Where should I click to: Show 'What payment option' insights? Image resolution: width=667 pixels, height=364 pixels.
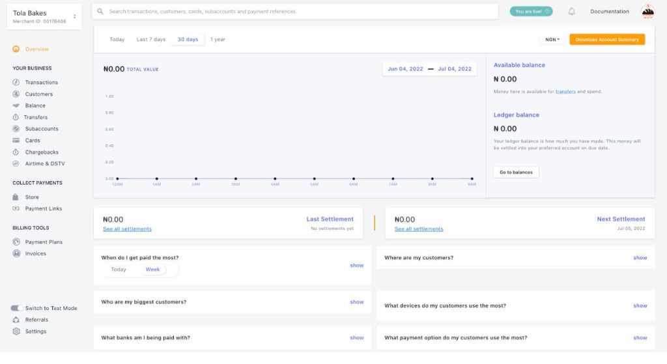pyautogui.click(x=640, y=338)
